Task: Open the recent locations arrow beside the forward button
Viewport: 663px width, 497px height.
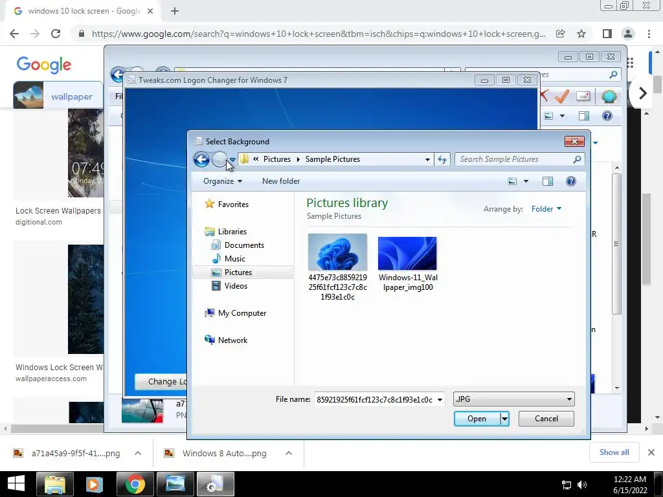Action: [232, 159]
